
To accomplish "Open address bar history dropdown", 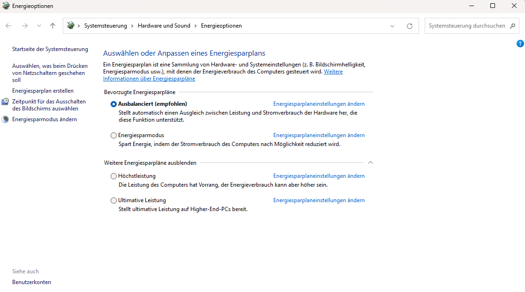I will (392, 26).
